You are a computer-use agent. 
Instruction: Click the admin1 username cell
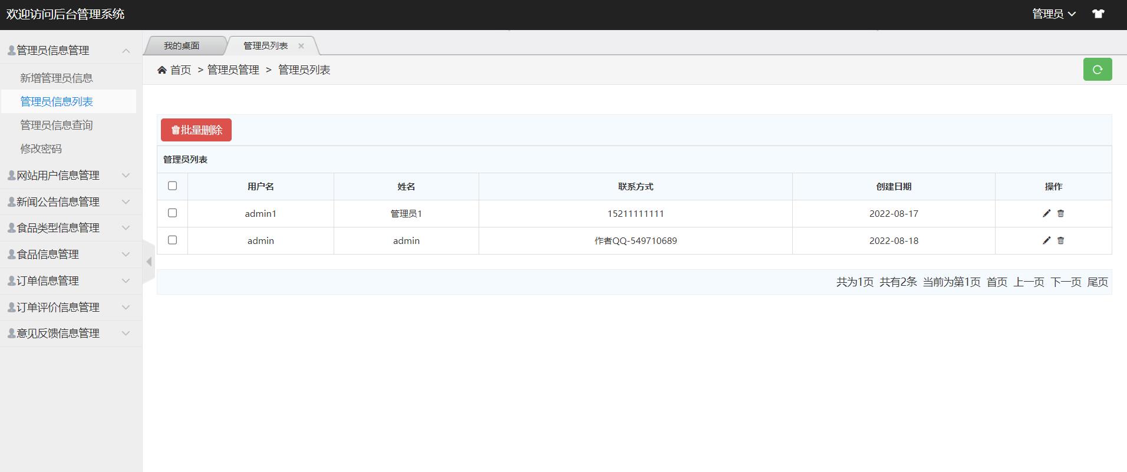click(x=261, y=213)
